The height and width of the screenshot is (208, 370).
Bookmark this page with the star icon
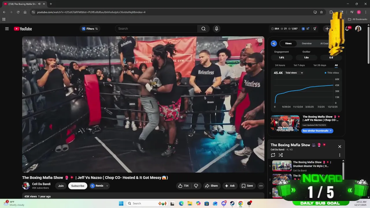coord(321,12)
